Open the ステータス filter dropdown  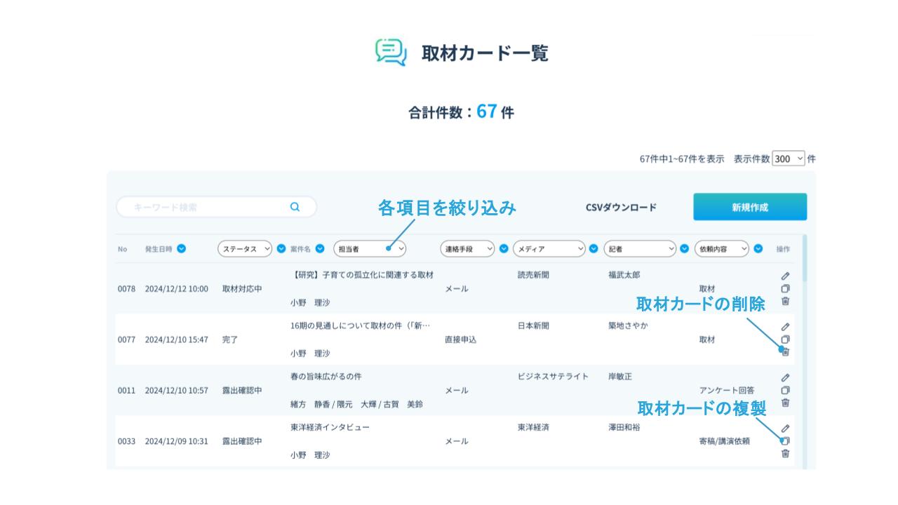point(245,248)
